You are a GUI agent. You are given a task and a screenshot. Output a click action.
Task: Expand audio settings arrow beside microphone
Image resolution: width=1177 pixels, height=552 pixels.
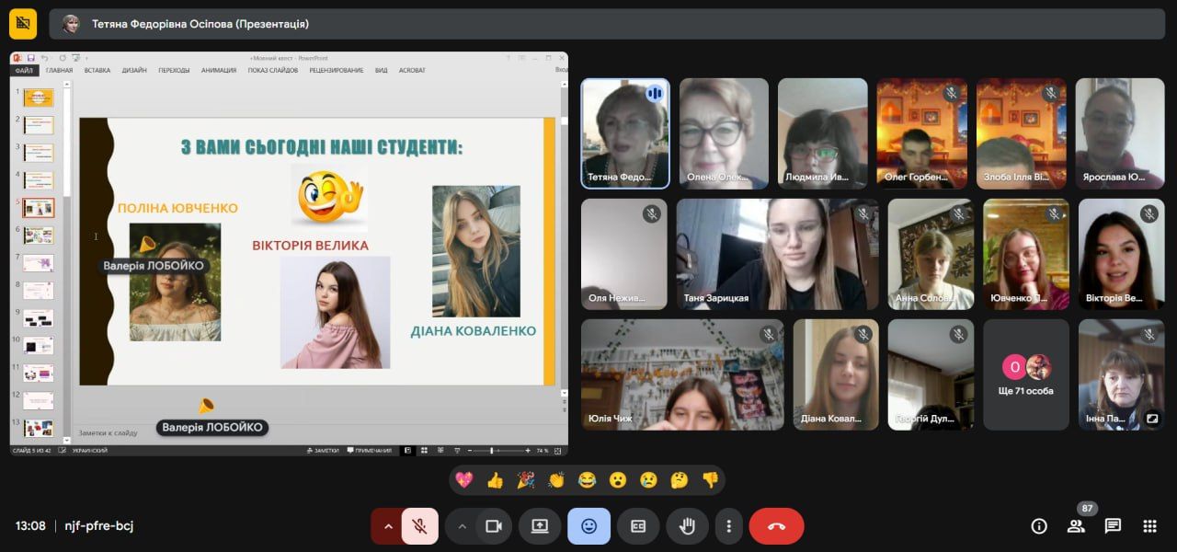[388, 526]
